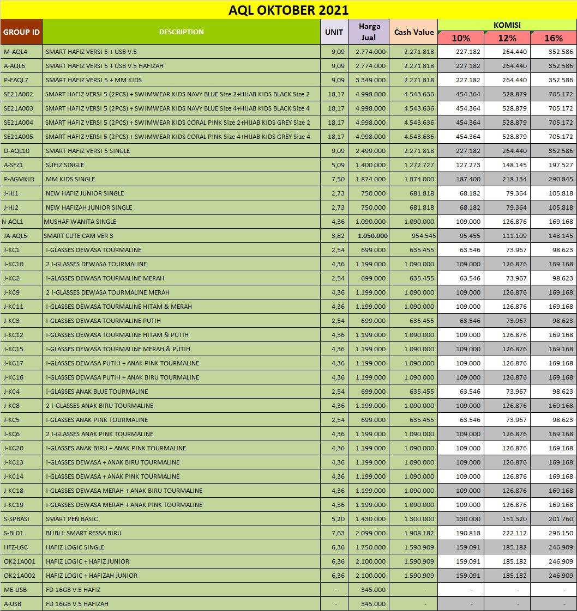The width and height of the screenshot is (577, 611).
Task: Select the UNIT header cell
Action: [334, 32]
